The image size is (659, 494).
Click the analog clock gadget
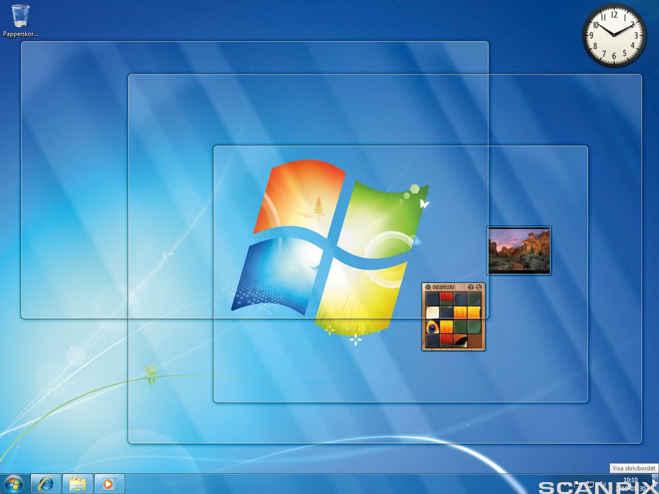coord(614,34)
